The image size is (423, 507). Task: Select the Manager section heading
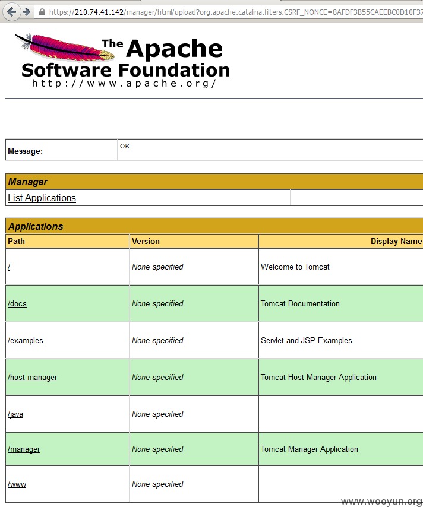tap(28, 182)
